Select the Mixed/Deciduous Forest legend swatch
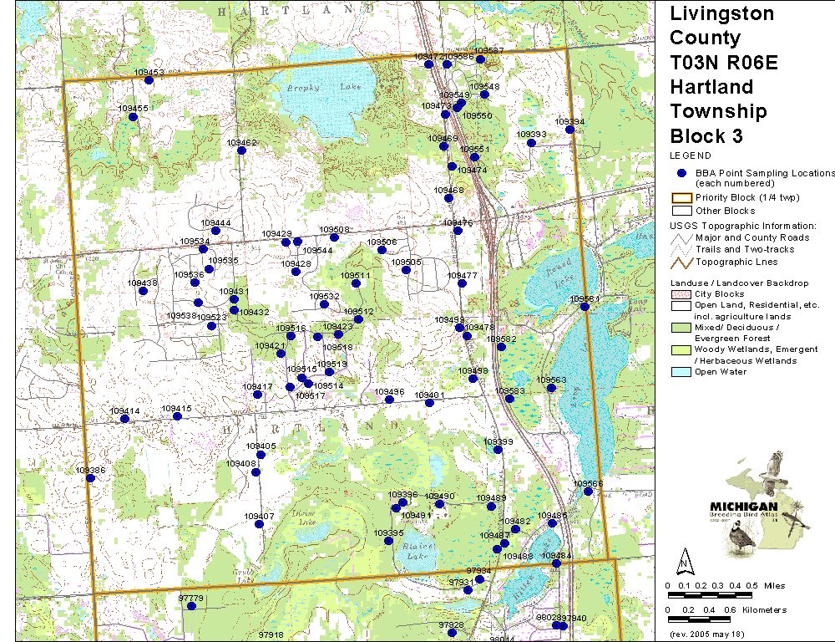The image size is (835, 642). [682, 328]
